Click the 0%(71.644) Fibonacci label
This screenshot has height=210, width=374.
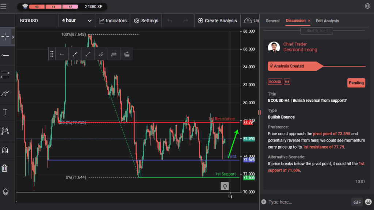(76, 177)
